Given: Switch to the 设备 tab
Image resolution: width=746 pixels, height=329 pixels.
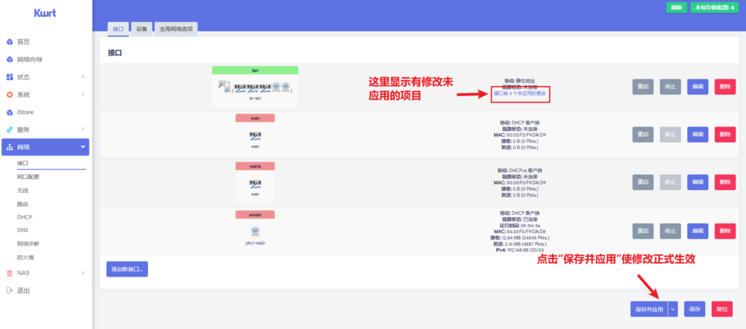Looking at the screenshot, I should tap(141, 29).
